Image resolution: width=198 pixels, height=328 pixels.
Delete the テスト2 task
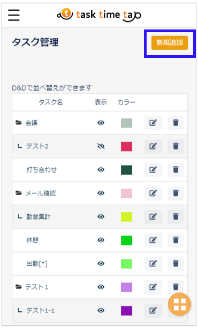click(176, 146)
